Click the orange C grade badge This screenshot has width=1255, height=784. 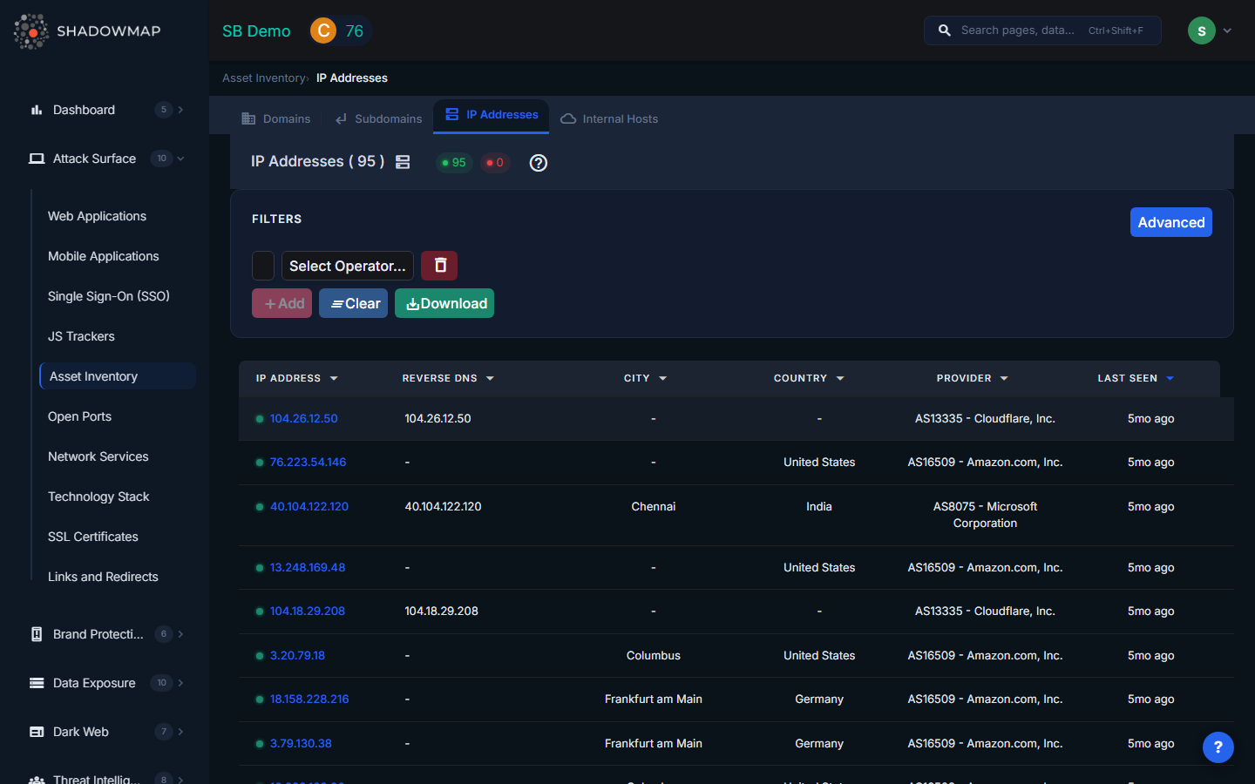[x=323, y=30]
